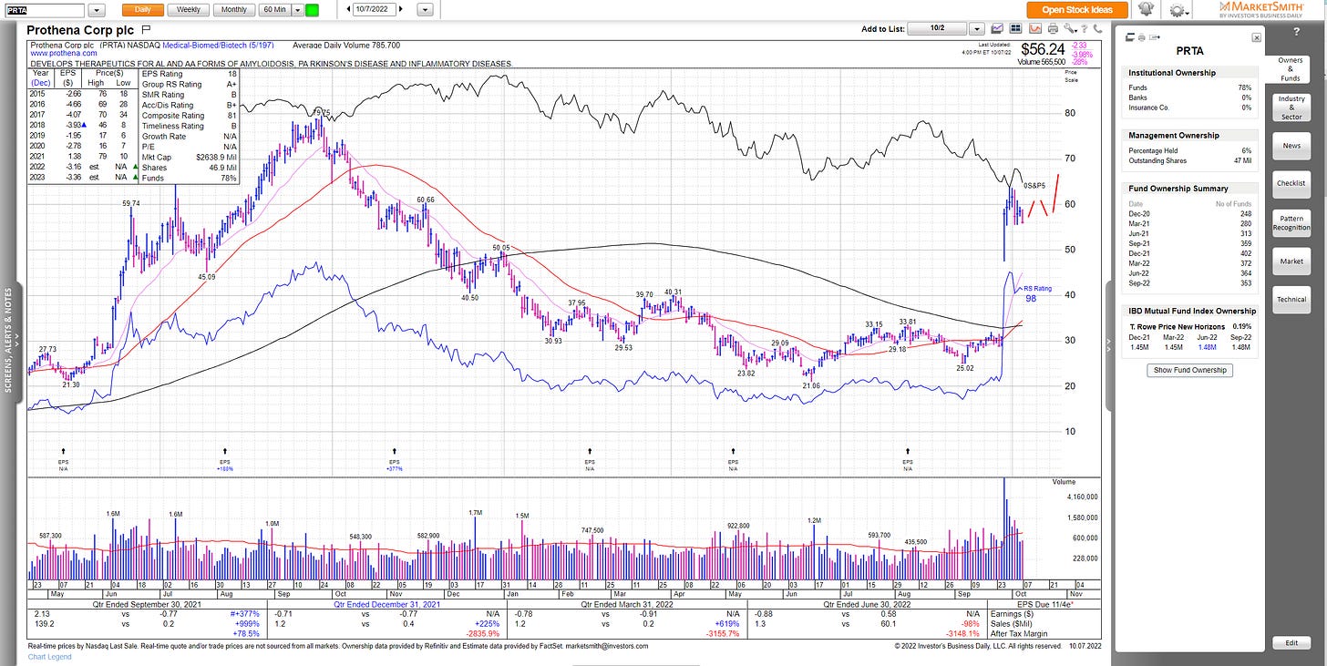The width and height of the screenshot is (1327, 666).
Task: Select 60 Min intraday period
Action: click(274, 9)
